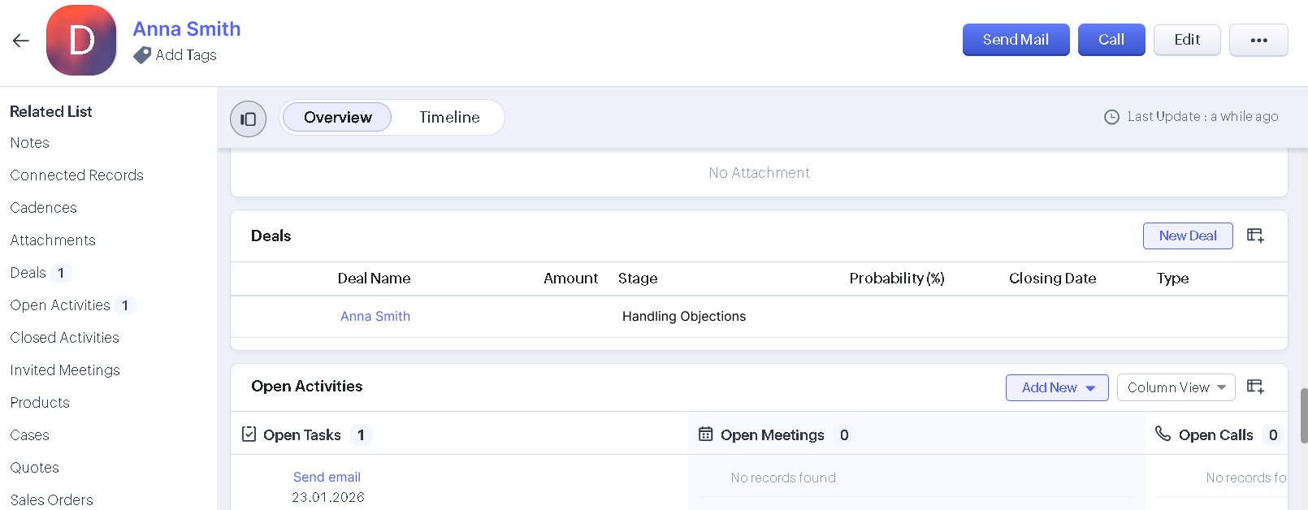The image size is (1308, 510).
Task: Open the Anna Smith deal link
Action: click(375, 317)
